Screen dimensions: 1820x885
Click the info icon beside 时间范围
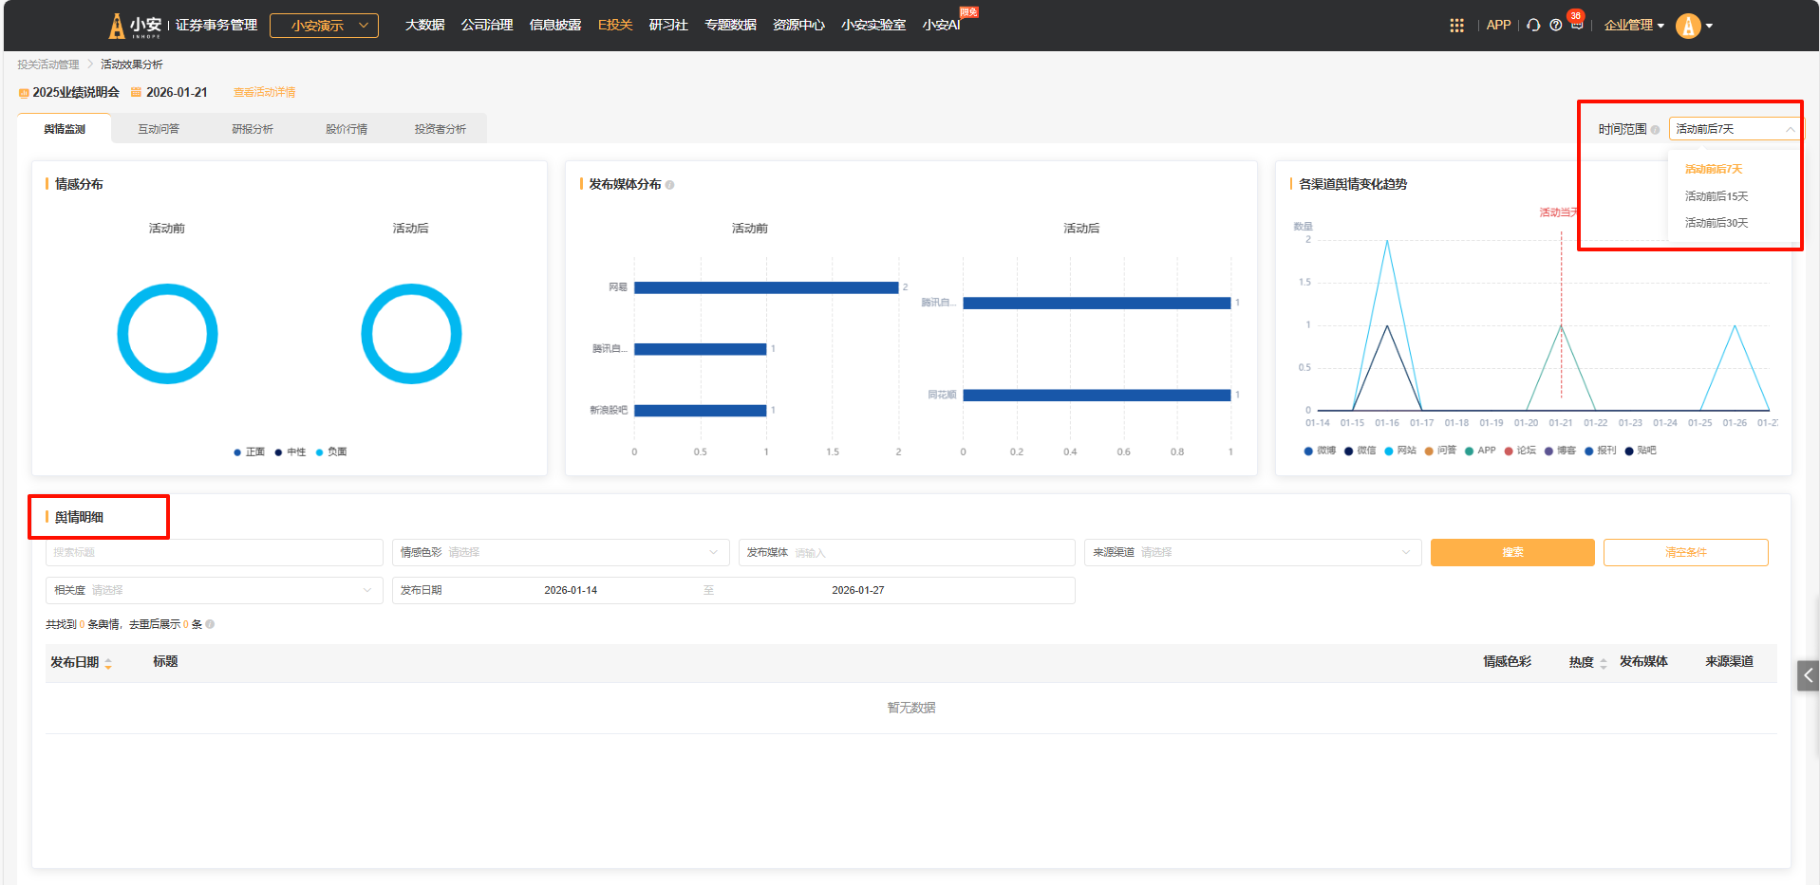[x=1655, y=130]
